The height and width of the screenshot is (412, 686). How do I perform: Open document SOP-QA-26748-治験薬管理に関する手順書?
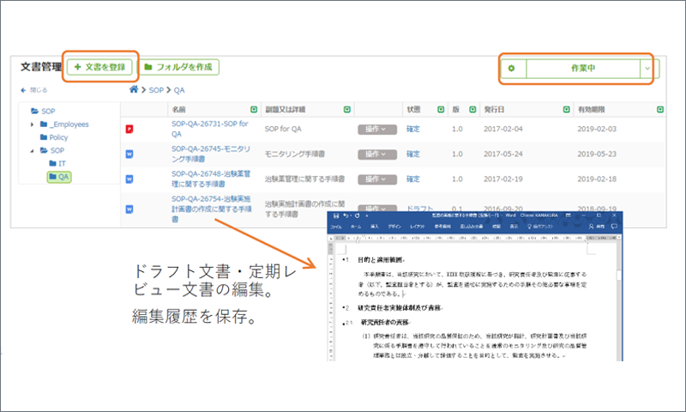tap(211, 179)
